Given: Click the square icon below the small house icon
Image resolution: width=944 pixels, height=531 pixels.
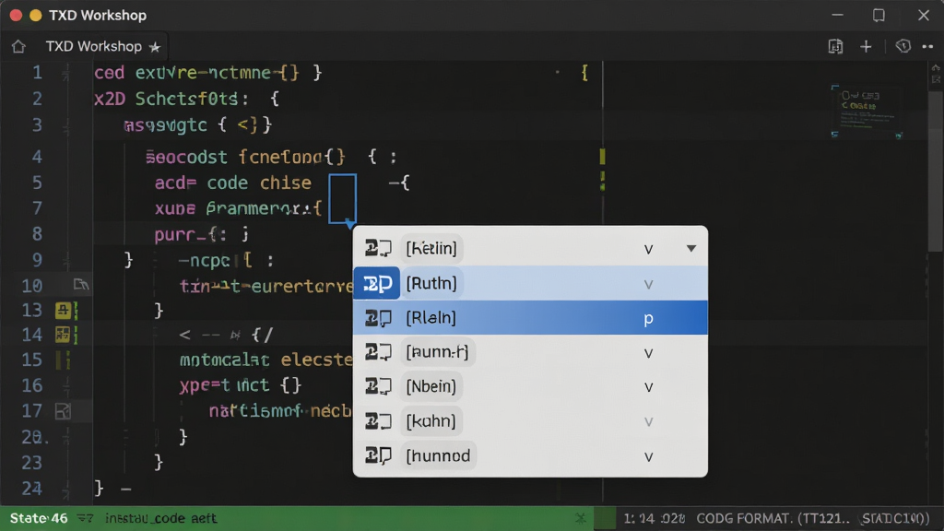Looking at the screenshot, I should [x=936, y=79].
